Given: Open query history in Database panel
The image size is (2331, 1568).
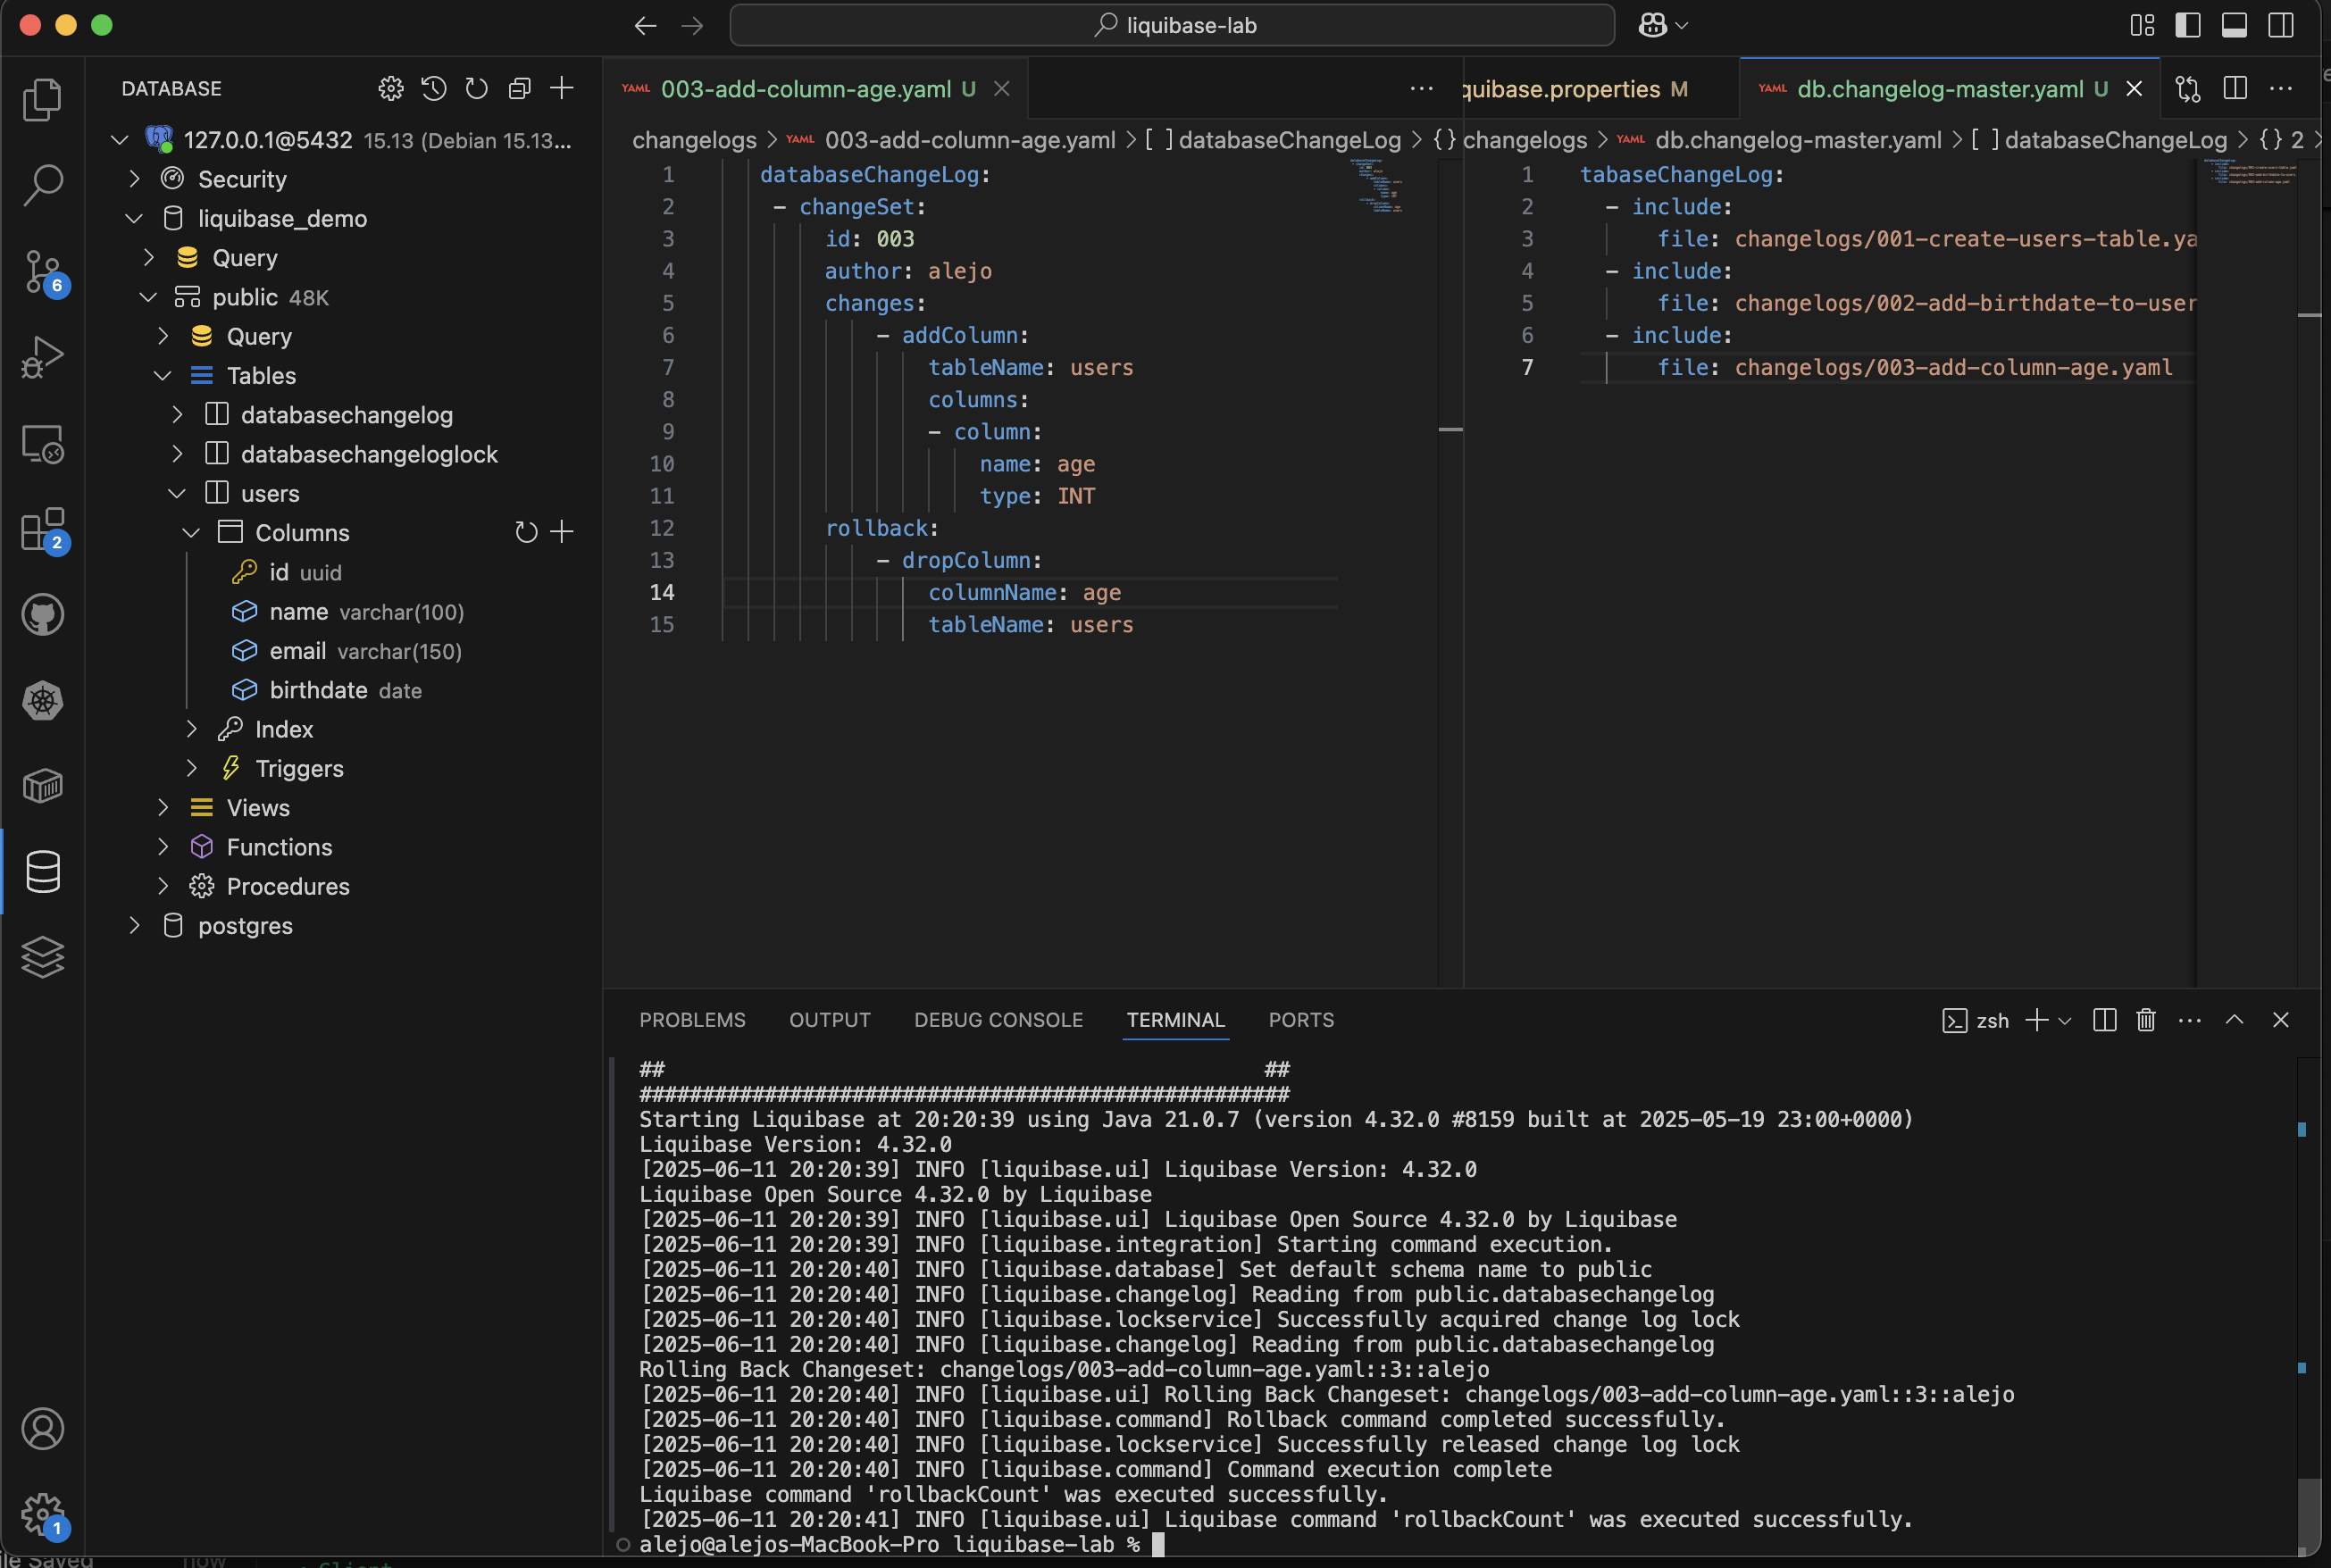Looking at the screenshot, I should pos(434,88).
